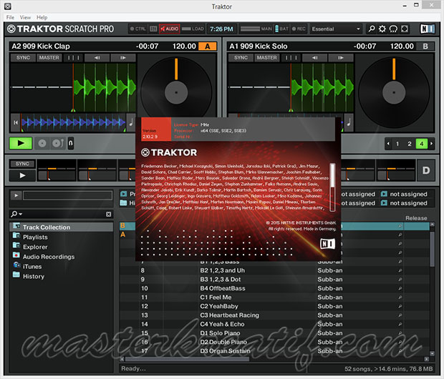Screen dimensions: 444x379
Task: Open the View menu
Action: click(25, 18)
